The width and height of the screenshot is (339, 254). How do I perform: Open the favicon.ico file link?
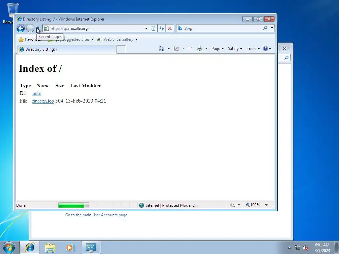pyautogui.click(x=43, y=101)
